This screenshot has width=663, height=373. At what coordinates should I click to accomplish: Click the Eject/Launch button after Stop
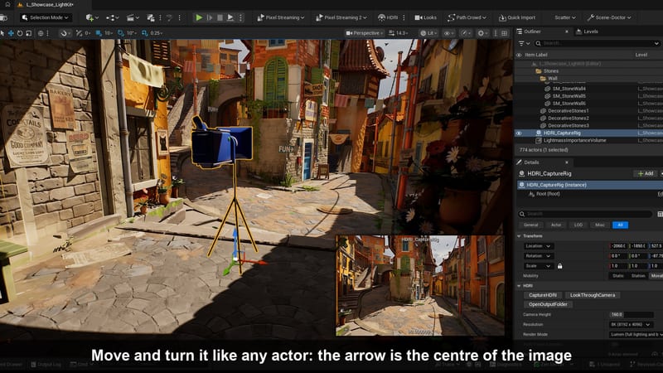coord(230,17)
